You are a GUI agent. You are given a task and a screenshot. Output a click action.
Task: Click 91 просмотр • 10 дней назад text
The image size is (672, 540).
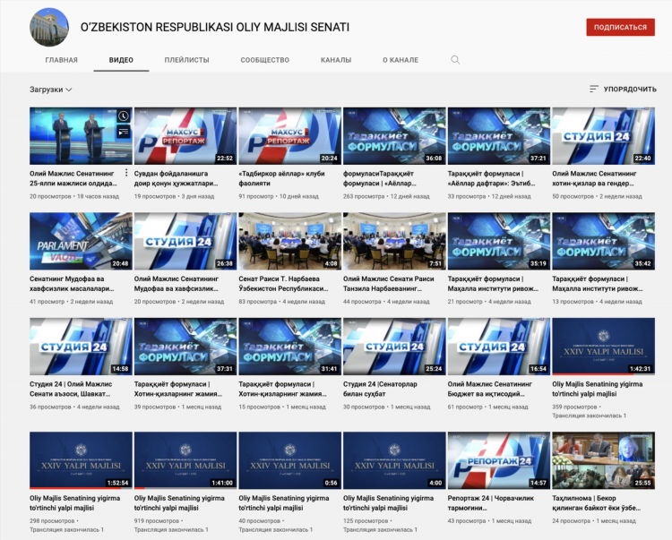279,196
